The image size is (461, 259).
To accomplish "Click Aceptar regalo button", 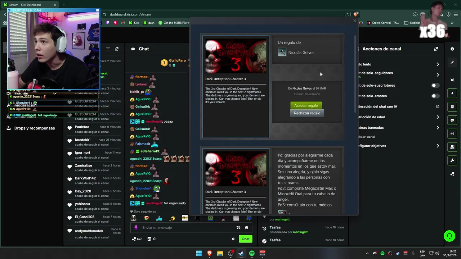I will coord(306,105).
